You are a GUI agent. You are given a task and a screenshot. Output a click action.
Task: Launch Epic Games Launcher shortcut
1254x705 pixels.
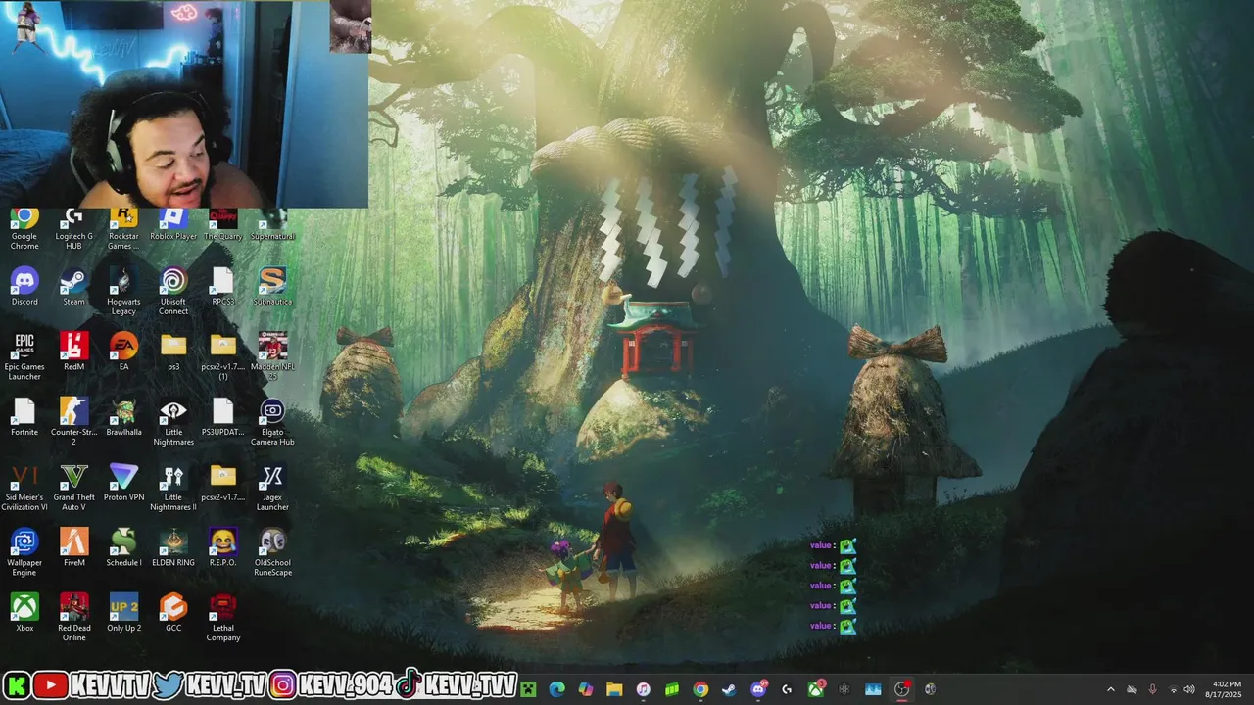[x=24, y=356]
